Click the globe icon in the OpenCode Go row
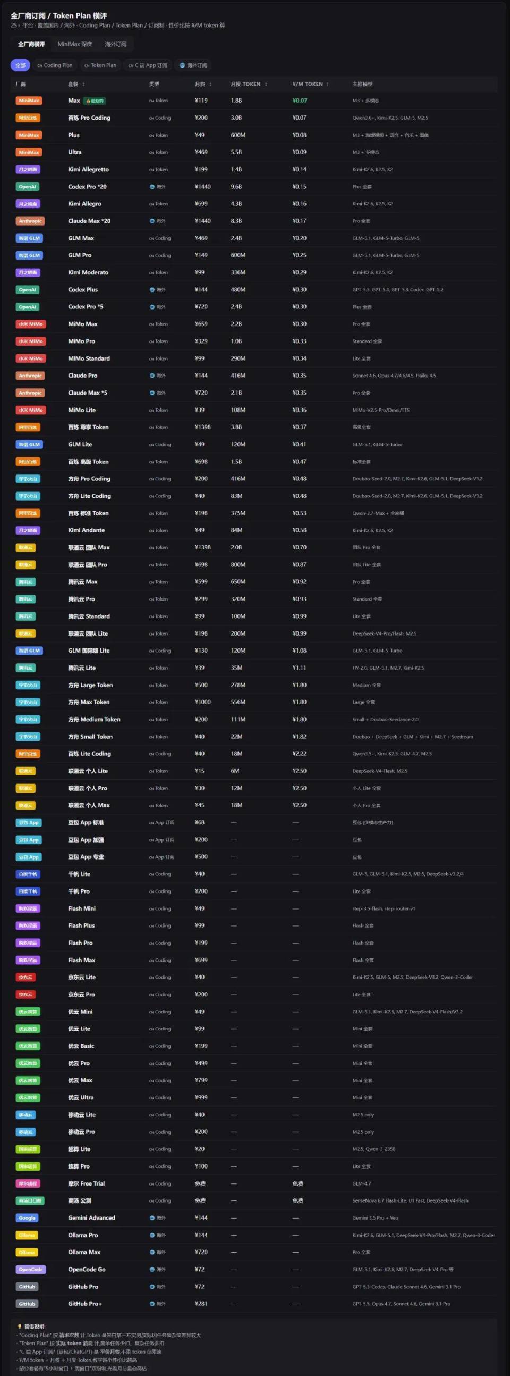The height and width of the screenshot is (1376, 510). 152,1270
